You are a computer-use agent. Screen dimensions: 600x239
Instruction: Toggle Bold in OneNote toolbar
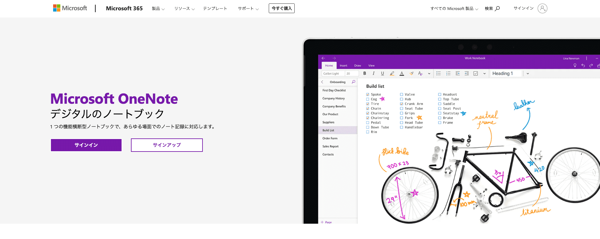pos(365,73)
